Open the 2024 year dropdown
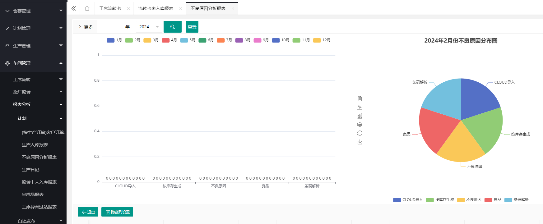The width and height of the screenshot is (543, 224). tap(149, 27)
